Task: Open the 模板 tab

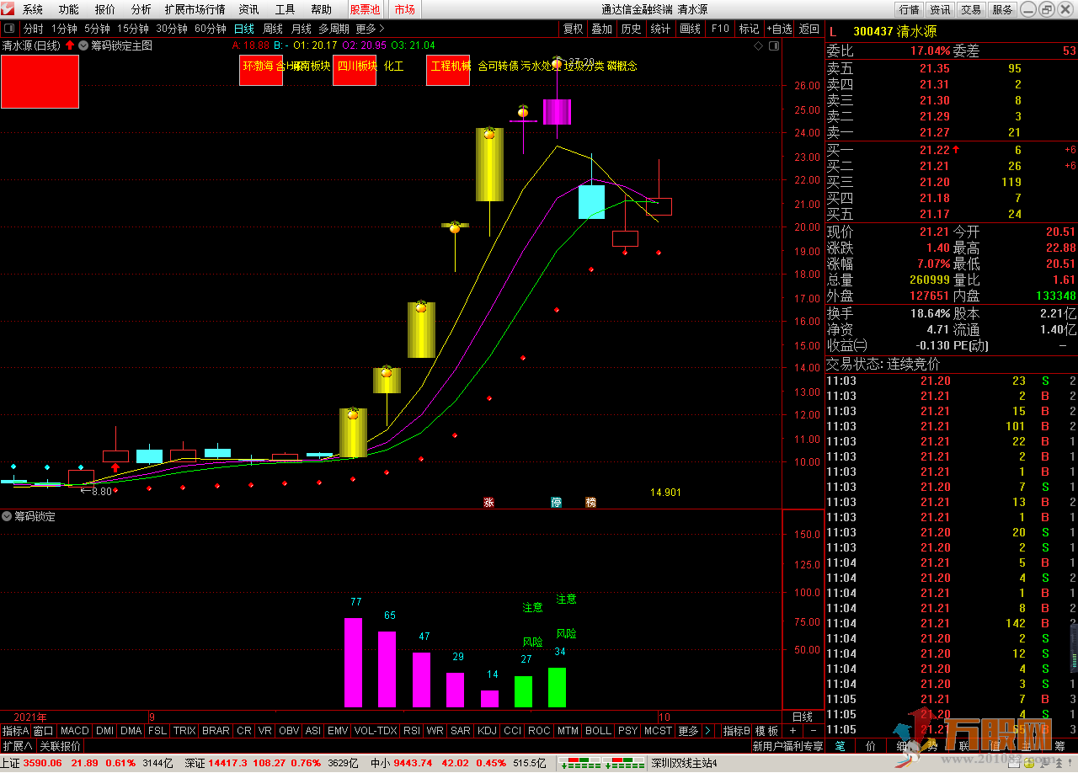Action: [x=766, y=731]
